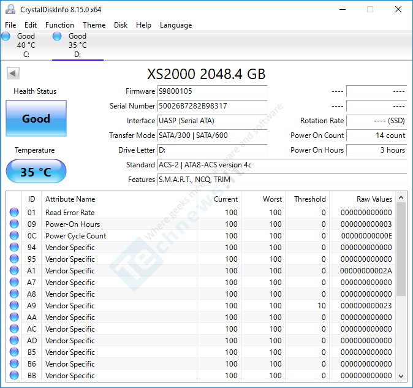Click status orb of attribute 95 row
The width and height of the screenshot is (413, 388).
point(14,259)
